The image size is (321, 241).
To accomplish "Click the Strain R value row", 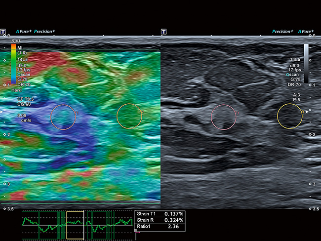I will point(160,221).
